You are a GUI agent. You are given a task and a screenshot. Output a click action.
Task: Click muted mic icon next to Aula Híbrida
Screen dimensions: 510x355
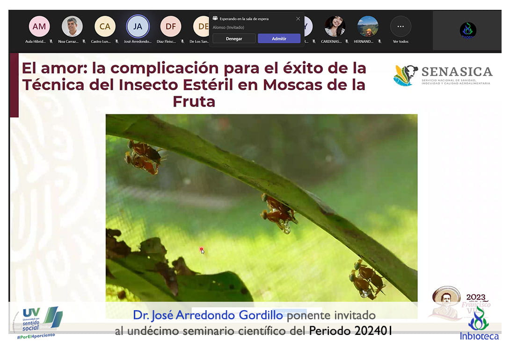click(x=51, y=42)
